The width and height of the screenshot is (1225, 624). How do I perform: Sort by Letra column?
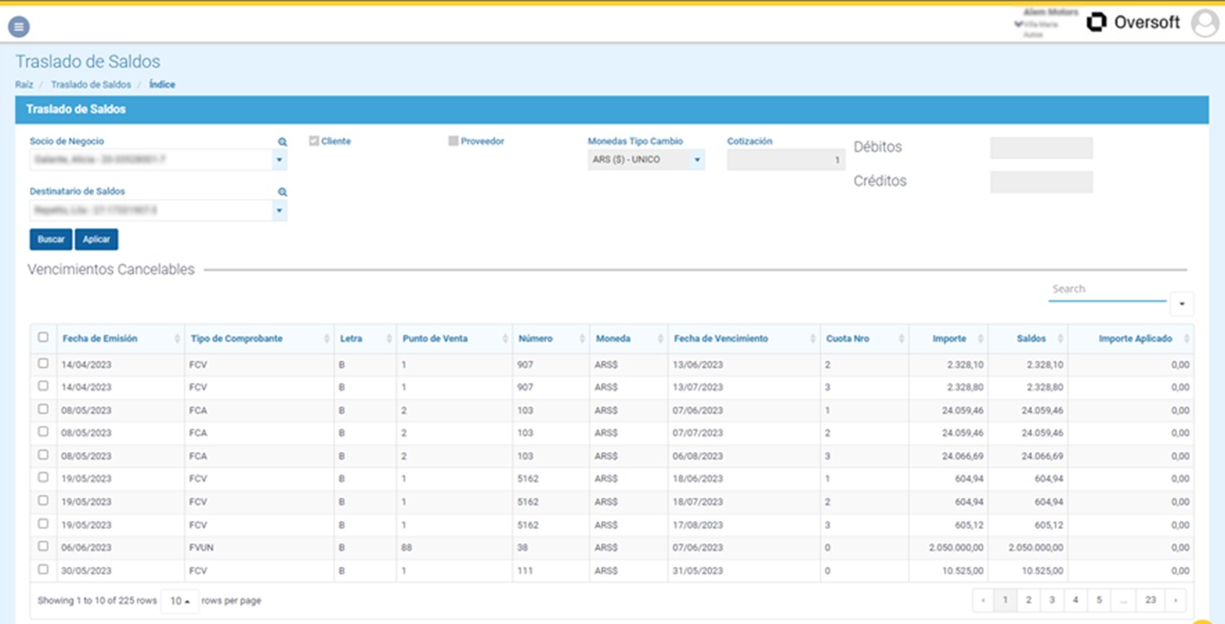[365, 339]
